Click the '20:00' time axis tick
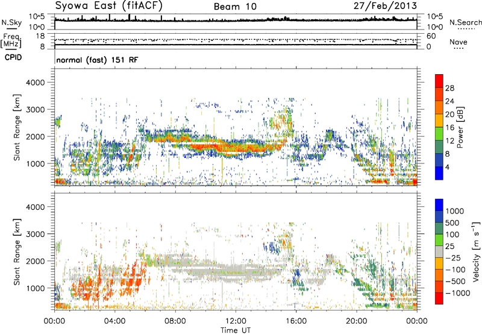482x334 pixels. pos(357,321)
